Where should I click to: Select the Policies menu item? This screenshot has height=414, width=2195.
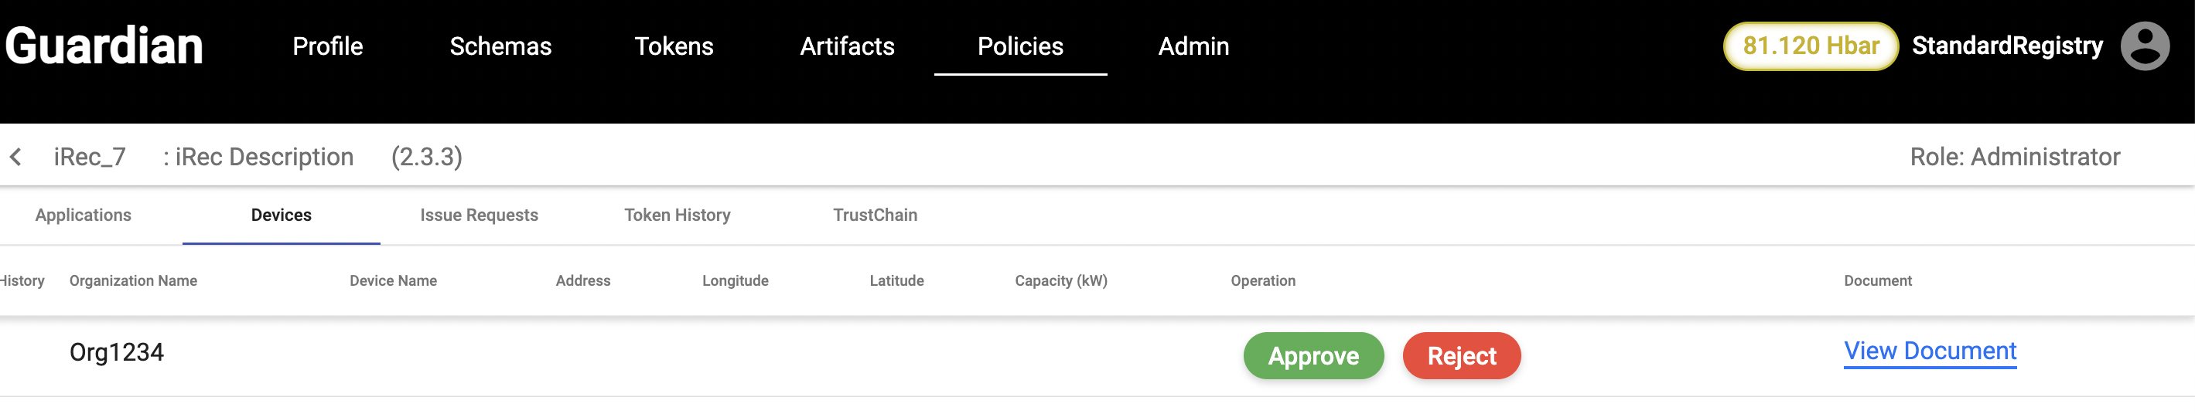pyautogui.click(x=1020, y=47)
